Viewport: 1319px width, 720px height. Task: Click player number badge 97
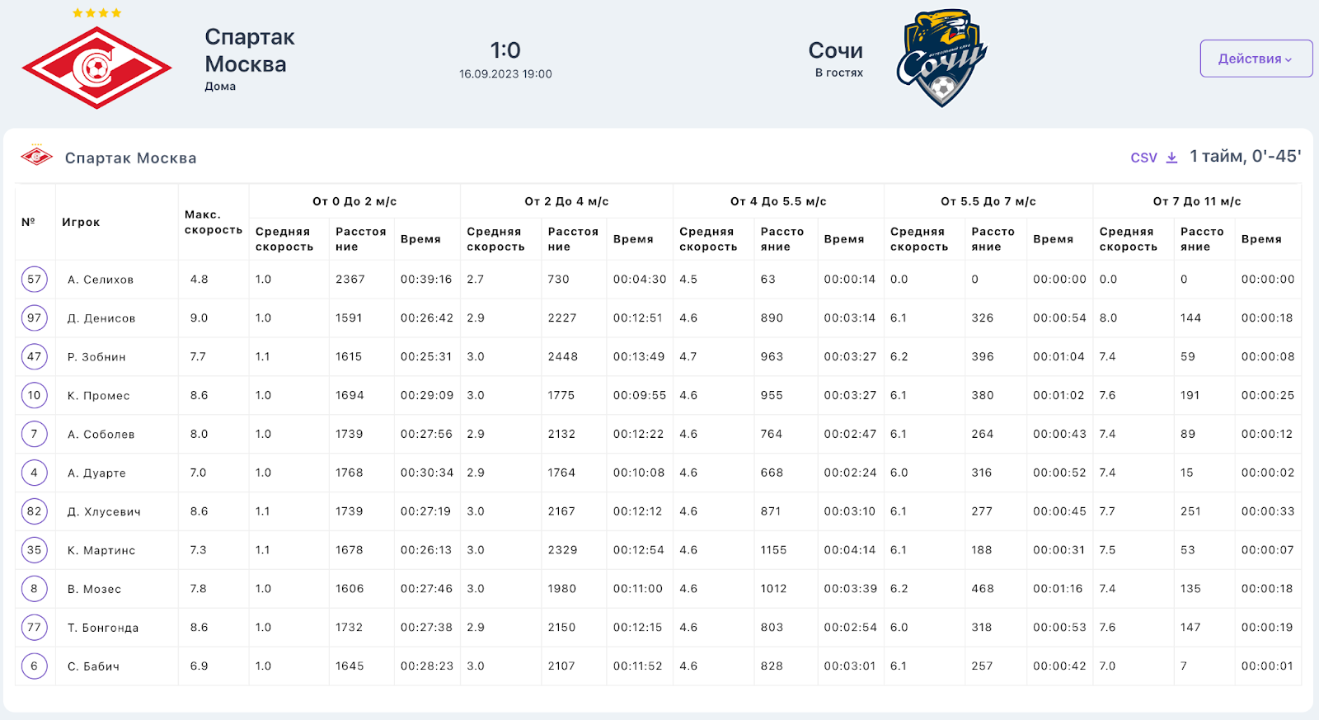[x=34, y=318]
